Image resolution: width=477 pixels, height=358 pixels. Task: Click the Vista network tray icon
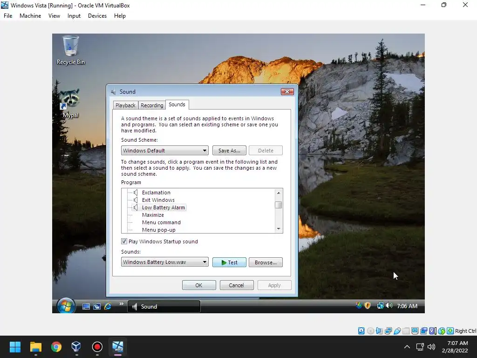click(380, 305)
